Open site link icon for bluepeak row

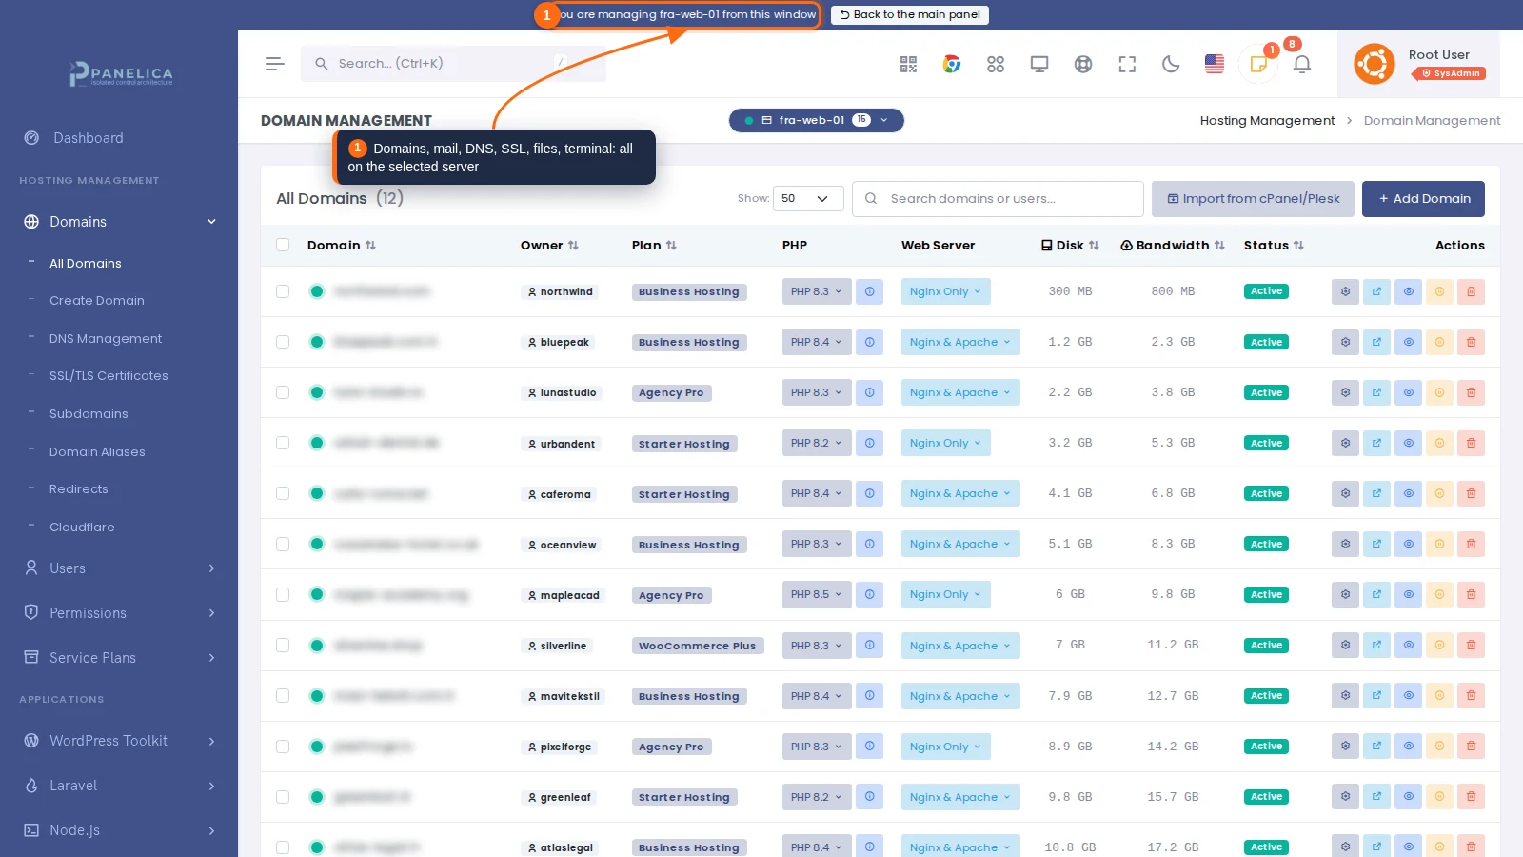1376,342
